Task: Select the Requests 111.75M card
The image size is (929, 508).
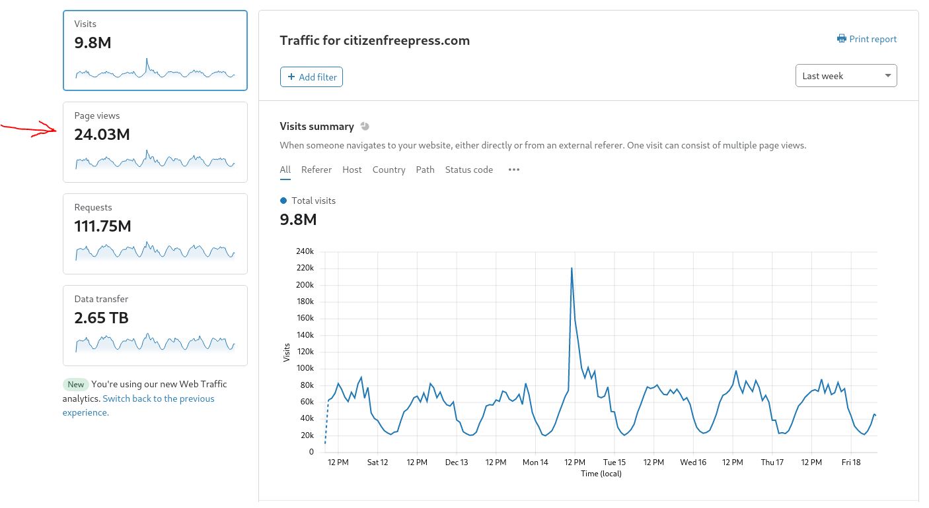Action: point(155,234)
